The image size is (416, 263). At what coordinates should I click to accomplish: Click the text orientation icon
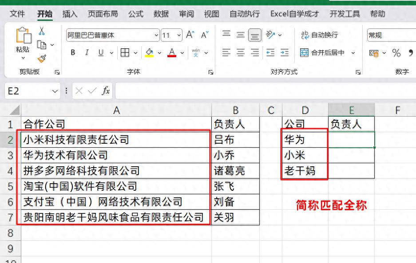(270, 35)
